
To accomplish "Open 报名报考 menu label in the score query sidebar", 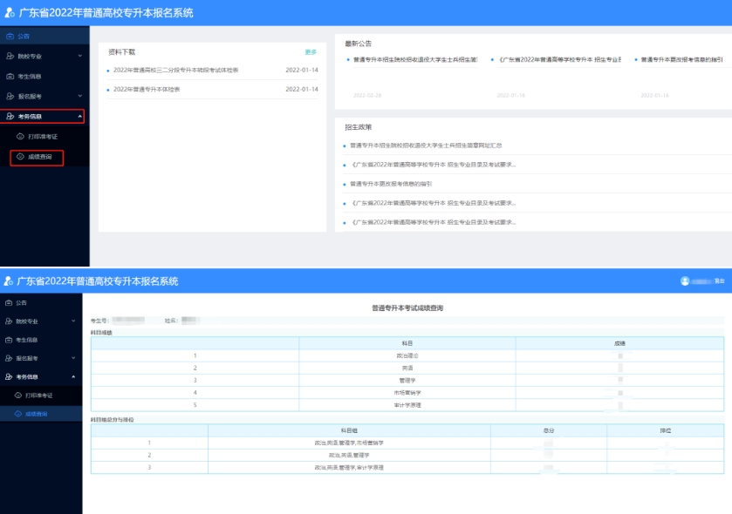I will 27,358.
